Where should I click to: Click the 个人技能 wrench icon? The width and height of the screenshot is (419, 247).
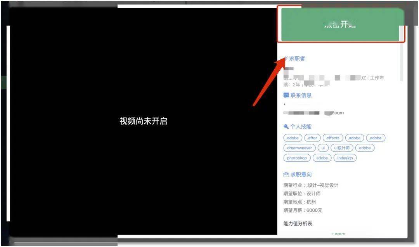(286, 127)
